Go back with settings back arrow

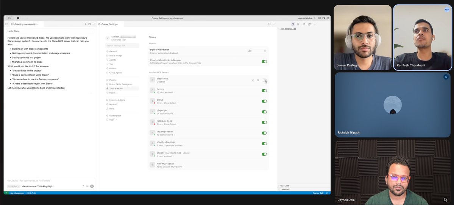pyautogui.click(x=108, y=38)
